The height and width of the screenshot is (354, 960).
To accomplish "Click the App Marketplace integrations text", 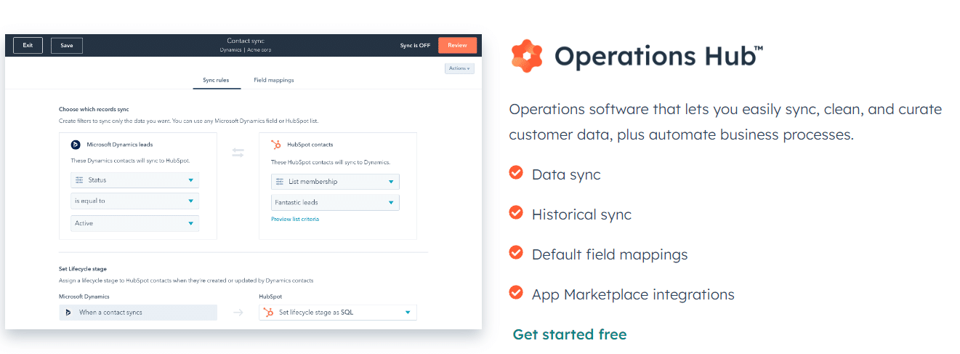I will 633,294.
